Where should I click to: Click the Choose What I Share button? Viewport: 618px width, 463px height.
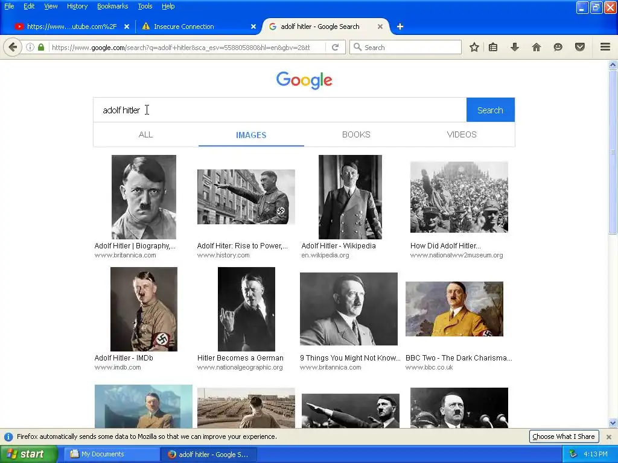click(x=564, y=436)
